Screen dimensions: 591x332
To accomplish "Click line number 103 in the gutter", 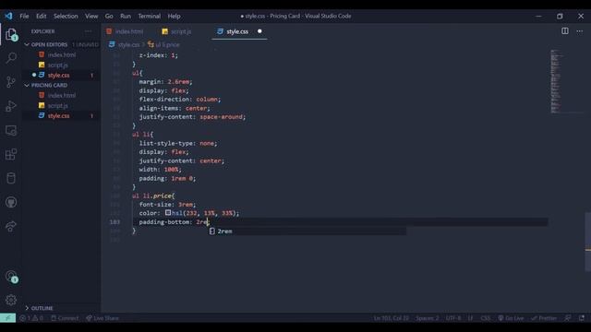I will click(115, 222).
